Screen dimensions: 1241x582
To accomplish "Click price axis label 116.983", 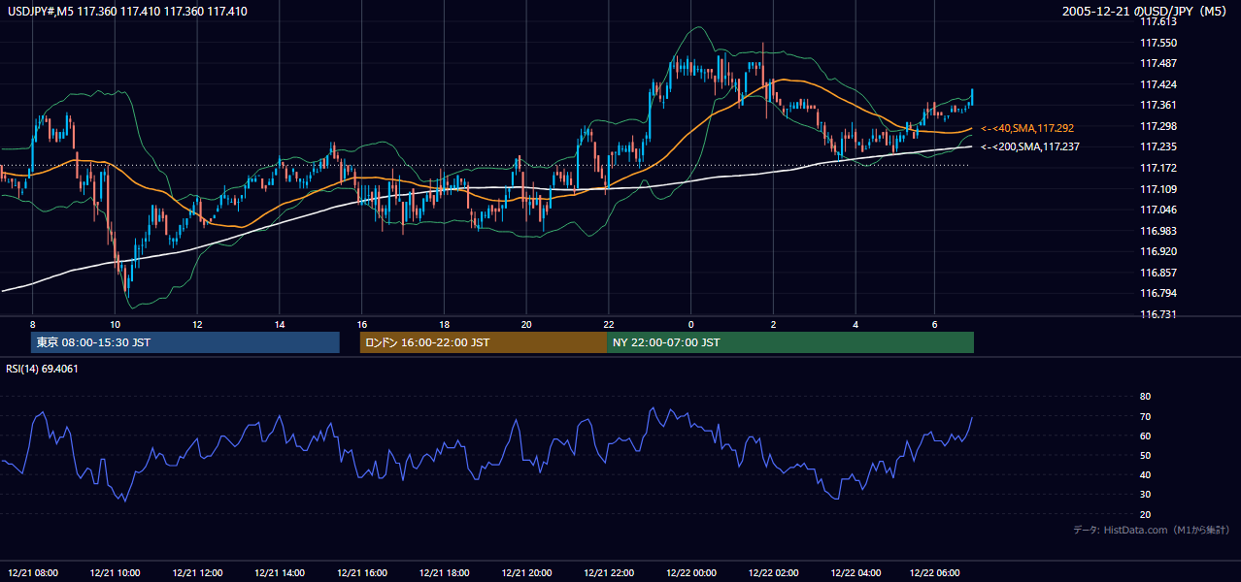I will 1157,231.
